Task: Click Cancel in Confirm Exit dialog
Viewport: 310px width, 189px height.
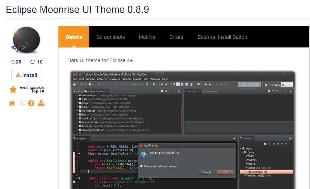Action: point(207,172)
